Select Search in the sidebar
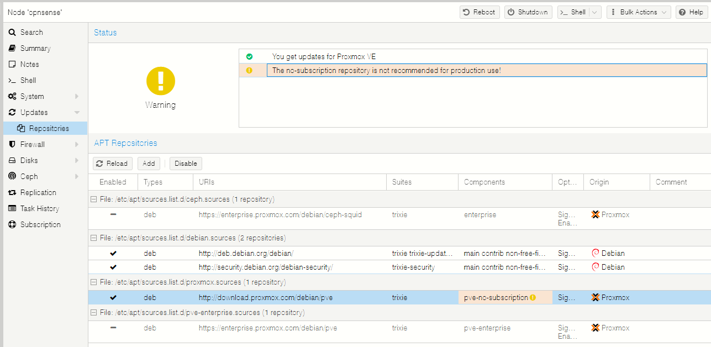 tap(45, 32)
